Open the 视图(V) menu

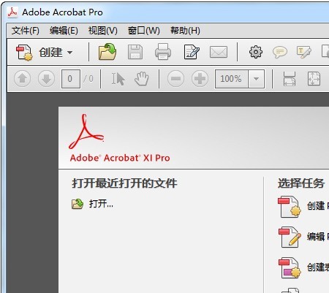(102, 31)
